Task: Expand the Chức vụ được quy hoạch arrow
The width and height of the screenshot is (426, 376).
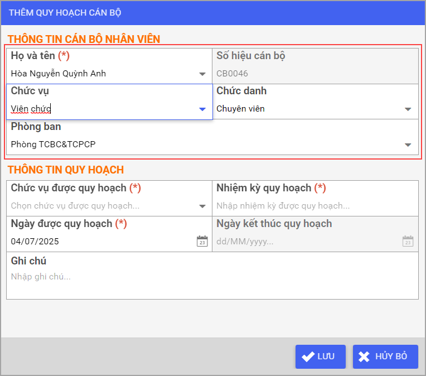Action: 202,206
